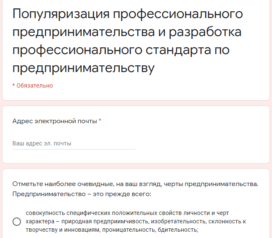The width and height of the screenshot is (272, 238).
Task: Click the 'Адрес электронной почты' field label
Action: point(55,121)
